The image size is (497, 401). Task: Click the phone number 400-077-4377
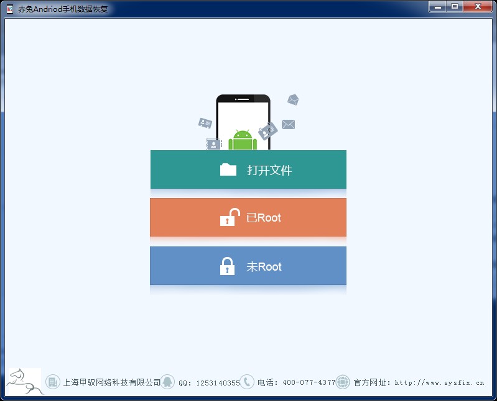(x=309, y=382)
